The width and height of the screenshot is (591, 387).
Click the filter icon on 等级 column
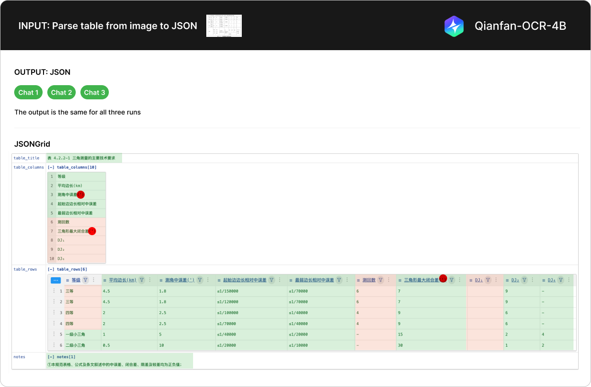(85, 280)
